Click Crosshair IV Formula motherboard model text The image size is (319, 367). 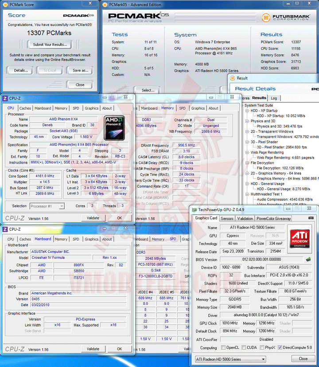48,257
